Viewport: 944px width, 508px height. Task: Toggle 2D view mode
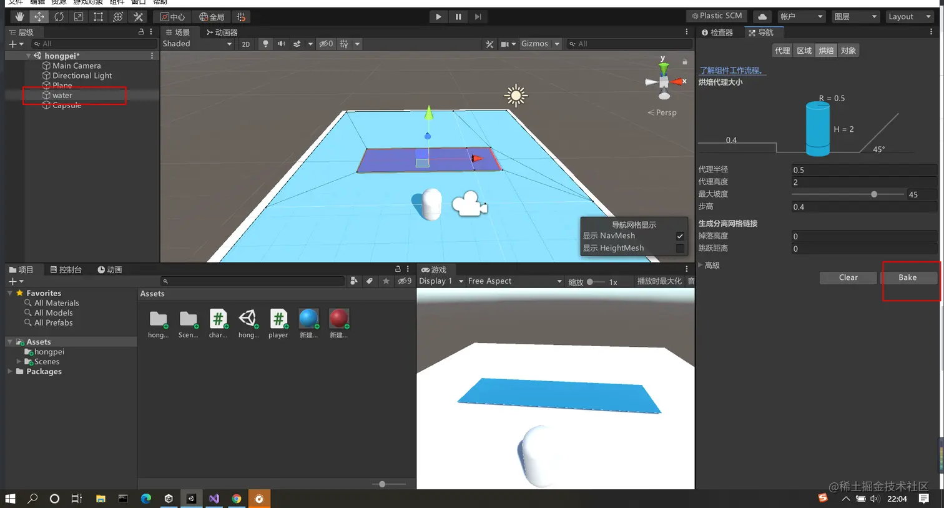tap(246, 44)
